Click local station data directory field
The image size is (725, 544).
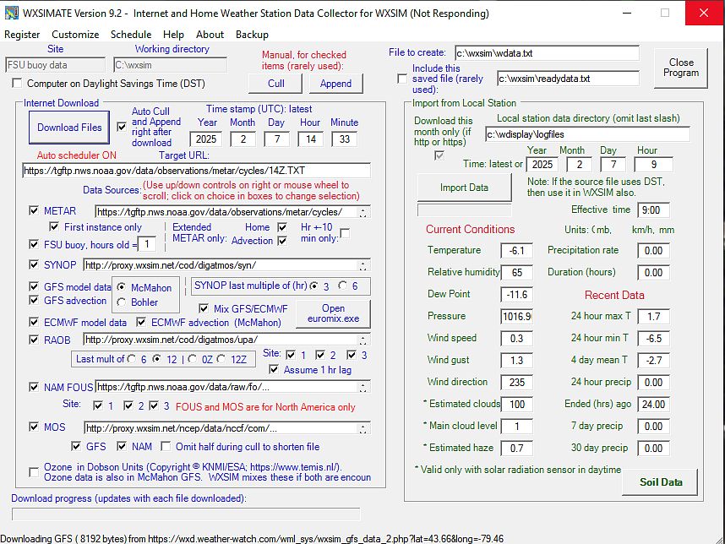[587, 134]
